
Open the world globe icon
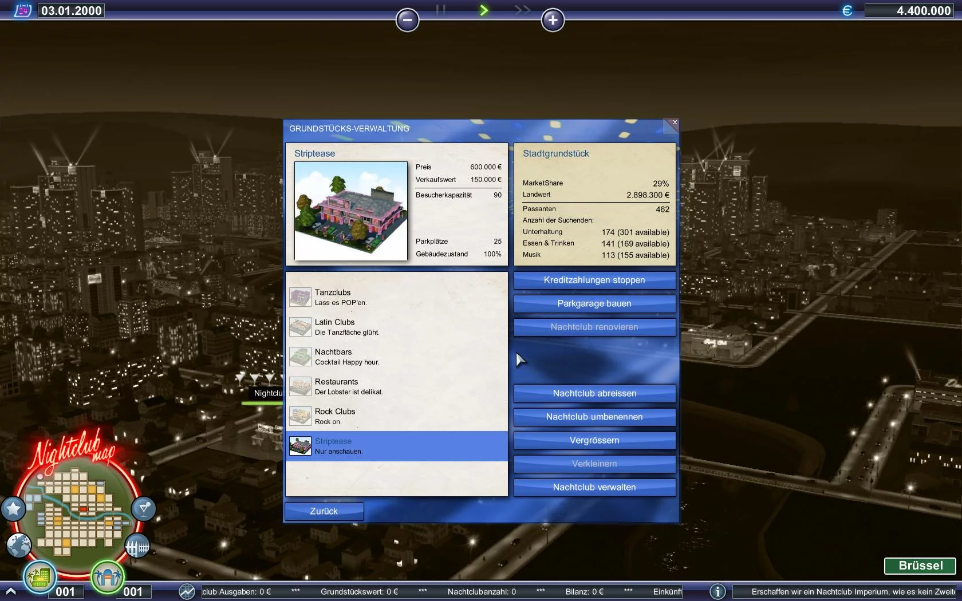point(19,545)
